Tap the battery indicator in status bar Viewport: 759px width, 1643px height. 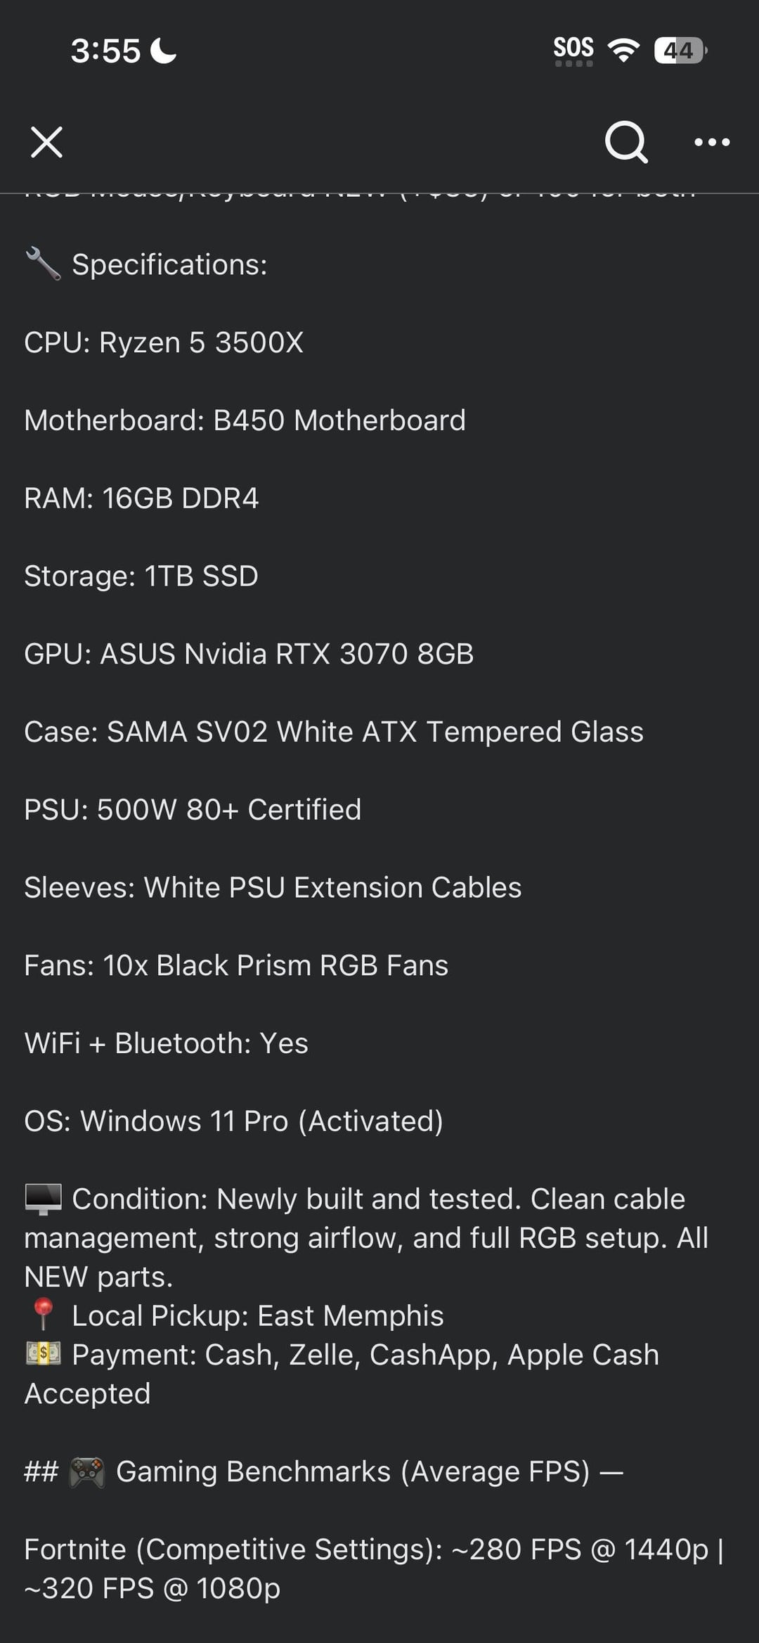[680, 51]
